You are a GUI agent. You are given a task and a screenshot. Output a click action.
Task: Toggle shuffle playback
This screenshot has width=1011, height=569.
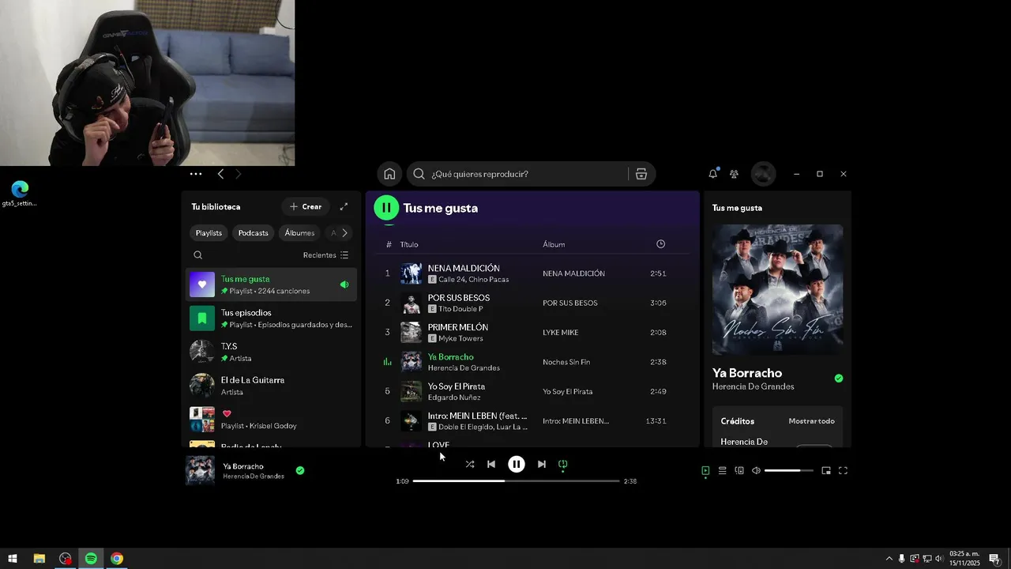(x=470, y=465)
